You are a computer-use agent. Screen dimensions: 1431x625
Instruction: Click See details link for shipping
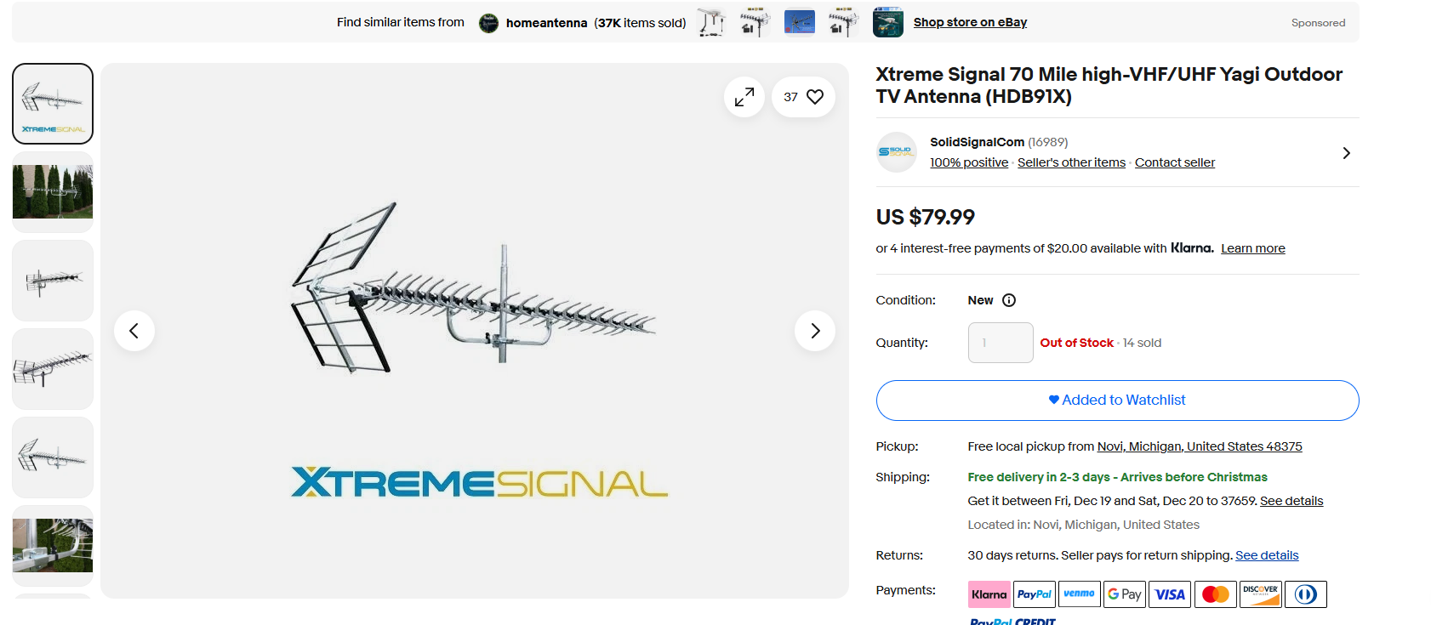1291,501
